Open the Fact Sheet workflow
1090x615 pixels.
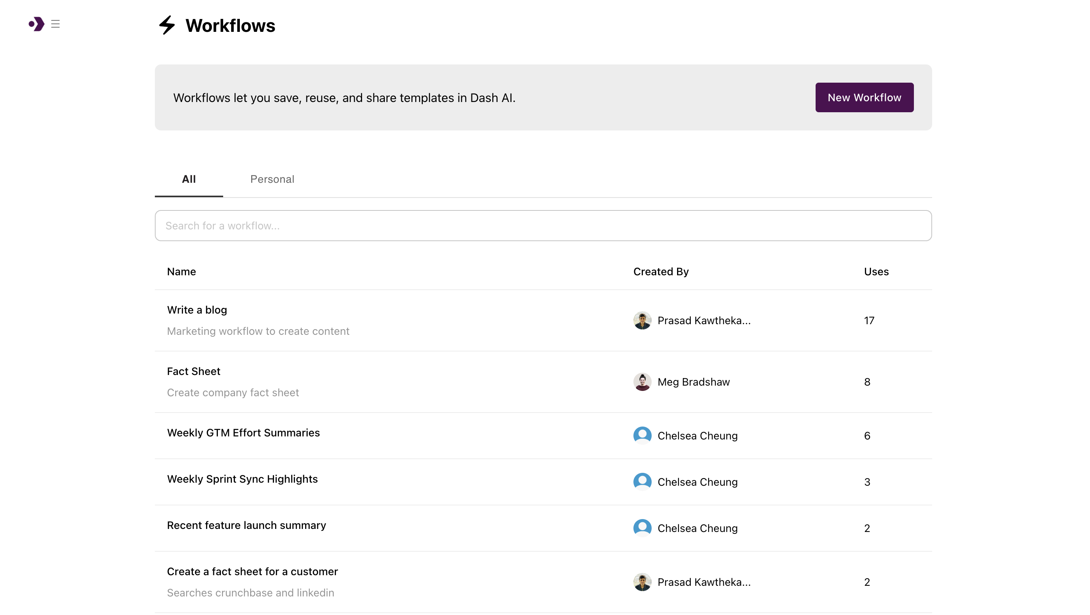click(194, 371)
